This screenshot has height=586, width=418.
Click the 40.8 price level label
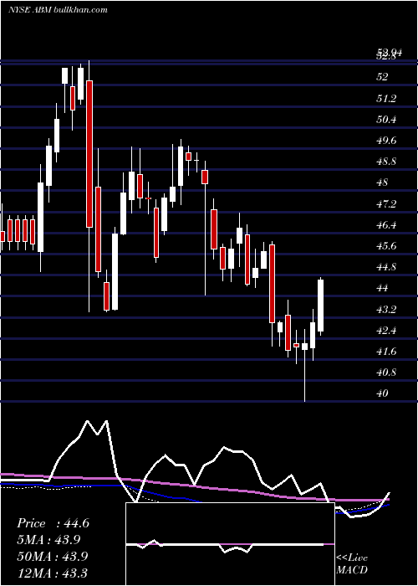(x=385, y=373)
